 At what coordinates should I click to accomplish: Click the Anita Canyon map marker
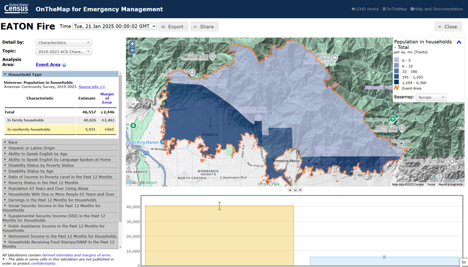coord(393,119)
